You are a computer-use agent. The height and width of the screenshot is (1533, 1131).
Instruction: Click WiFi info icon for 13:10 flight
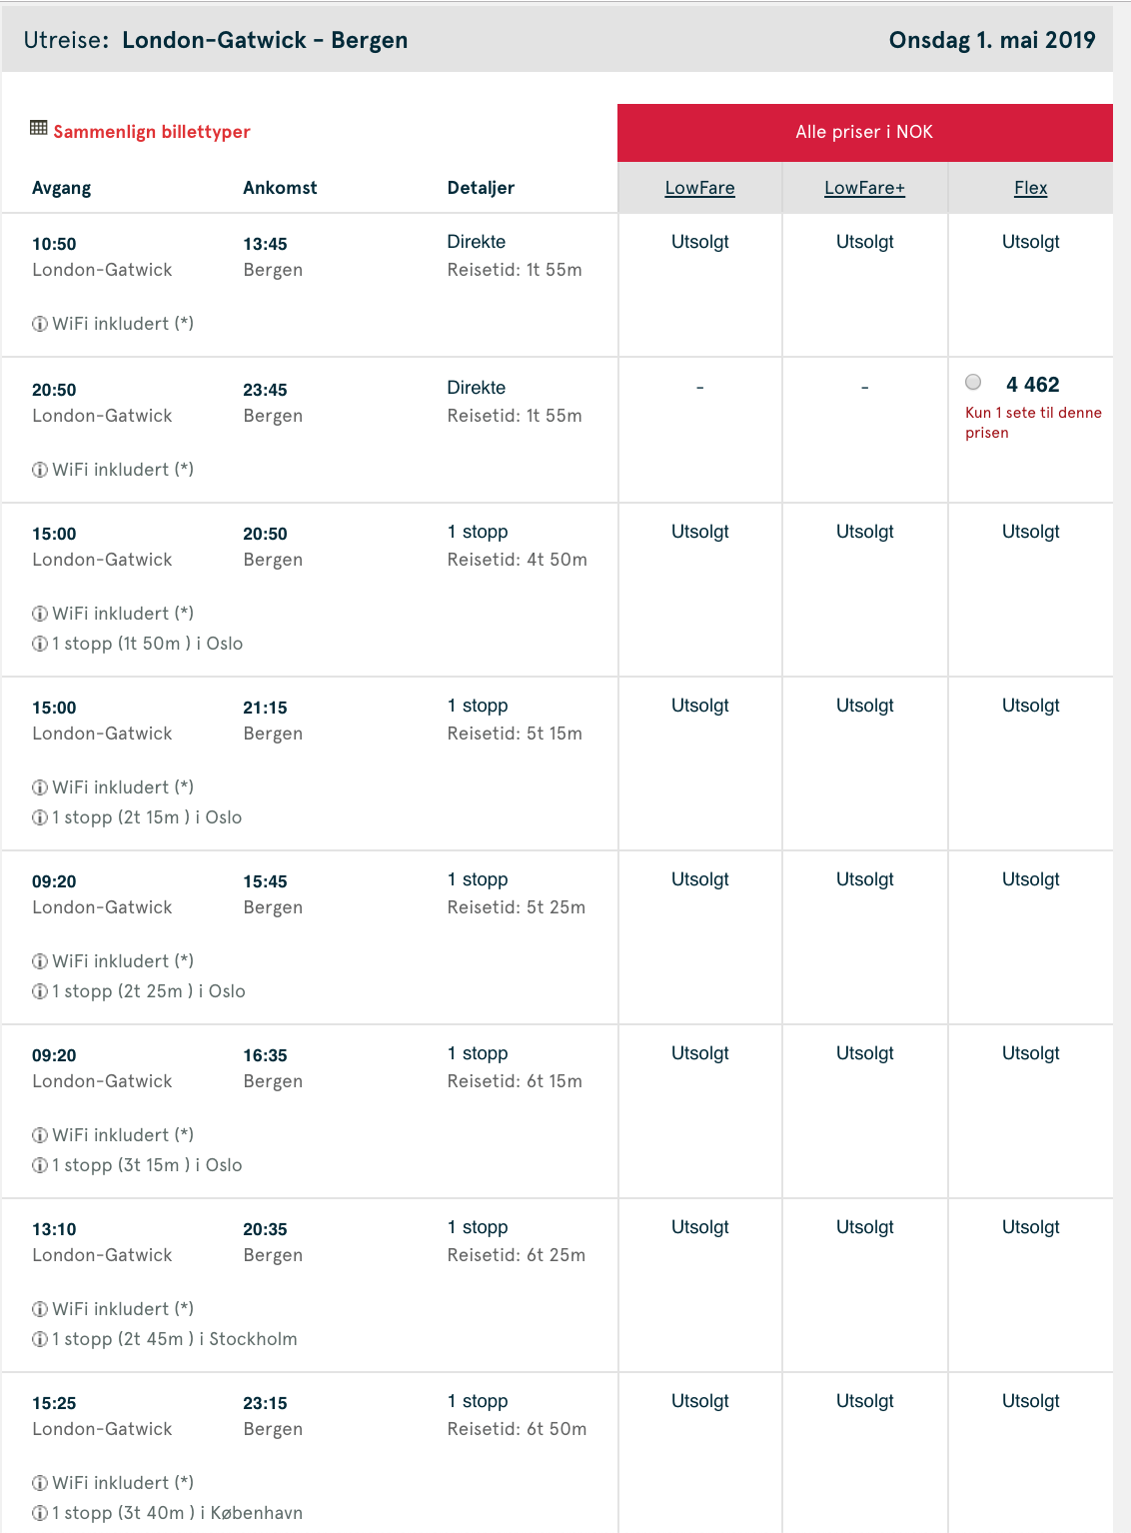[x=40, y=1309]
